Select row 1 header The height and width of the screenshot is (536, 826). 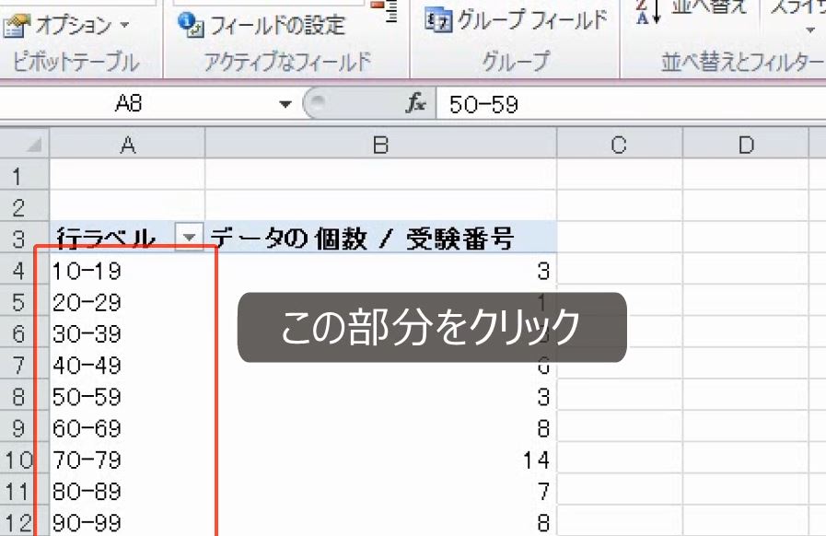[24, 176]
